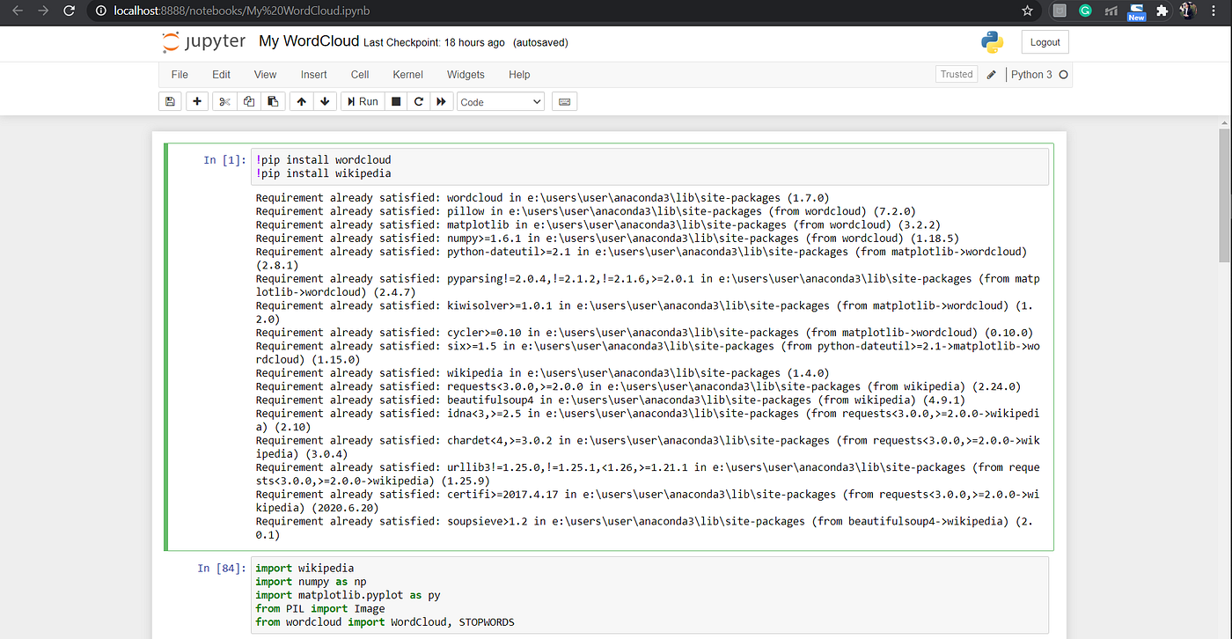Click the Trusted notebook indicator

(x=957, y=75)
